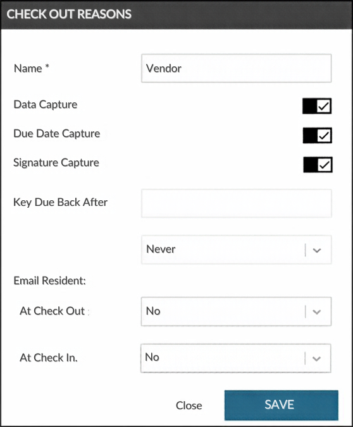Click the Signature Capture label
The height and width of the screenshot is (427, 353).
56,162
